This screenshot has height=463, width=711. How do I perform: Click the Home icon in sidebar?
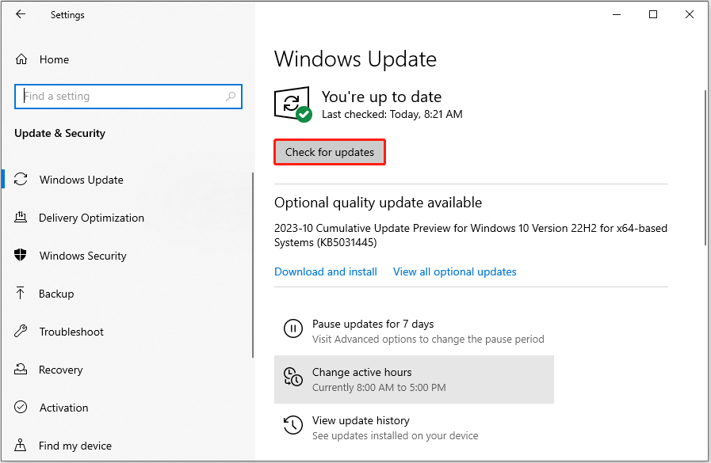click(x=21, y=59)
